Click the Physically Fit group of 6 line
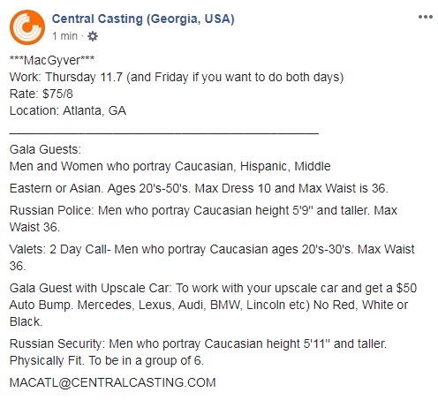Viewport: 438px width, 400px height. click(x=107, y=360)
